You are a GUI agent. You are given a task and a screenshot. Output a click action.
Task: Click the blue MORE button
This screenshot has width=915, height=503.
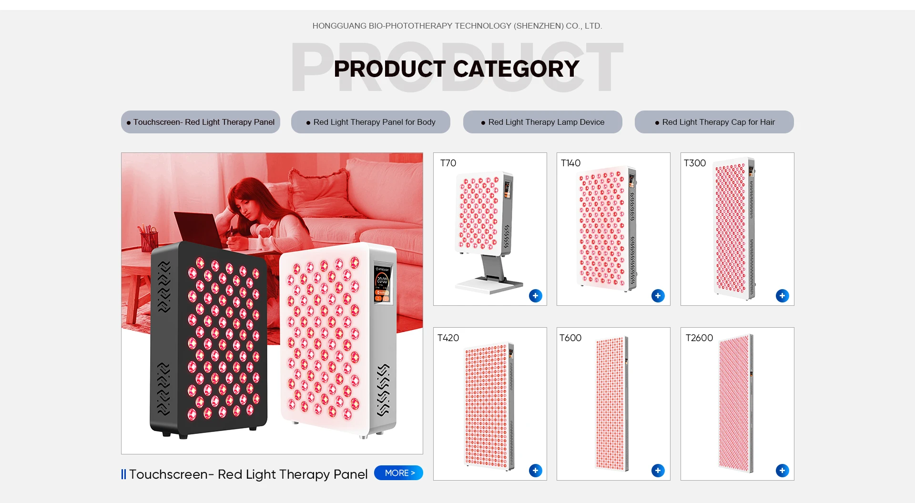(x=398, y=473)
